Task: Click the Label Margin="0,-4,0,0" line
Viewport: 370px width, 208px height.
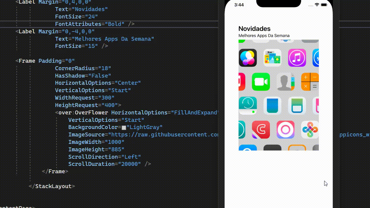Action: pyautogui.click(x=55, y=31)
